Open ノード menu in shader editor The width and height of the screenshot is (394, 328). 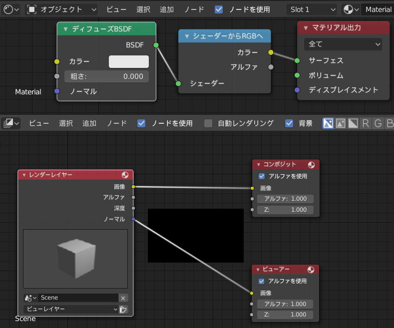[194, 9]
